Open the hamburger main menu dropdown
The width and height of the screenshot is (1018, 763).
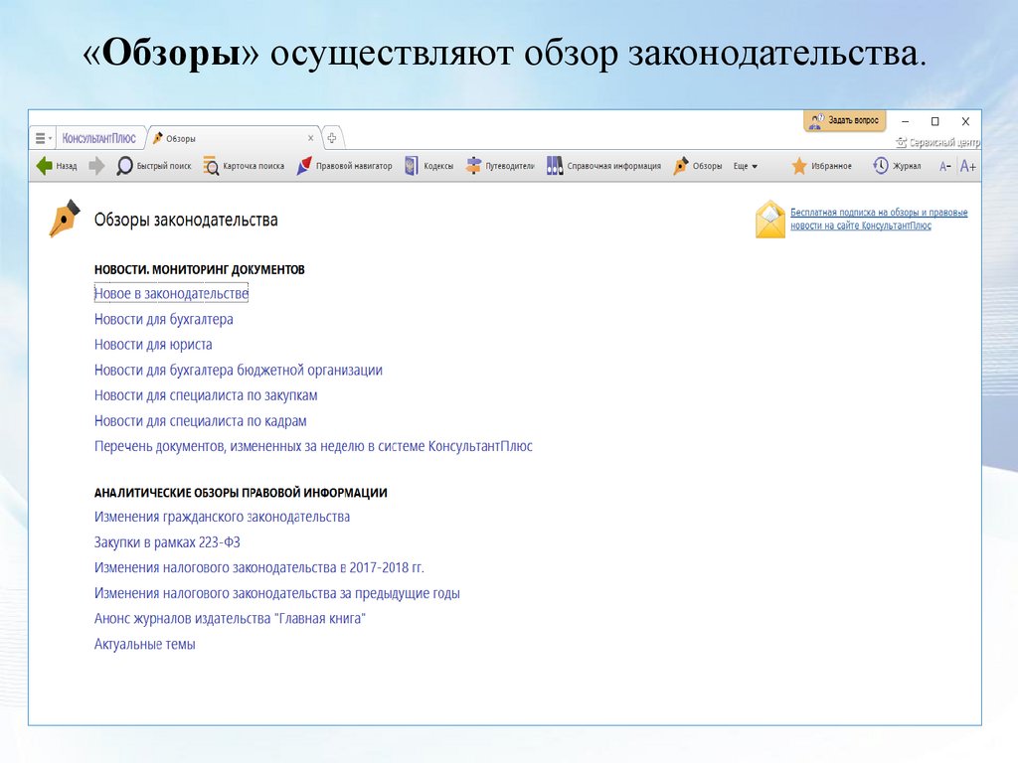click(x=41, y=138)
